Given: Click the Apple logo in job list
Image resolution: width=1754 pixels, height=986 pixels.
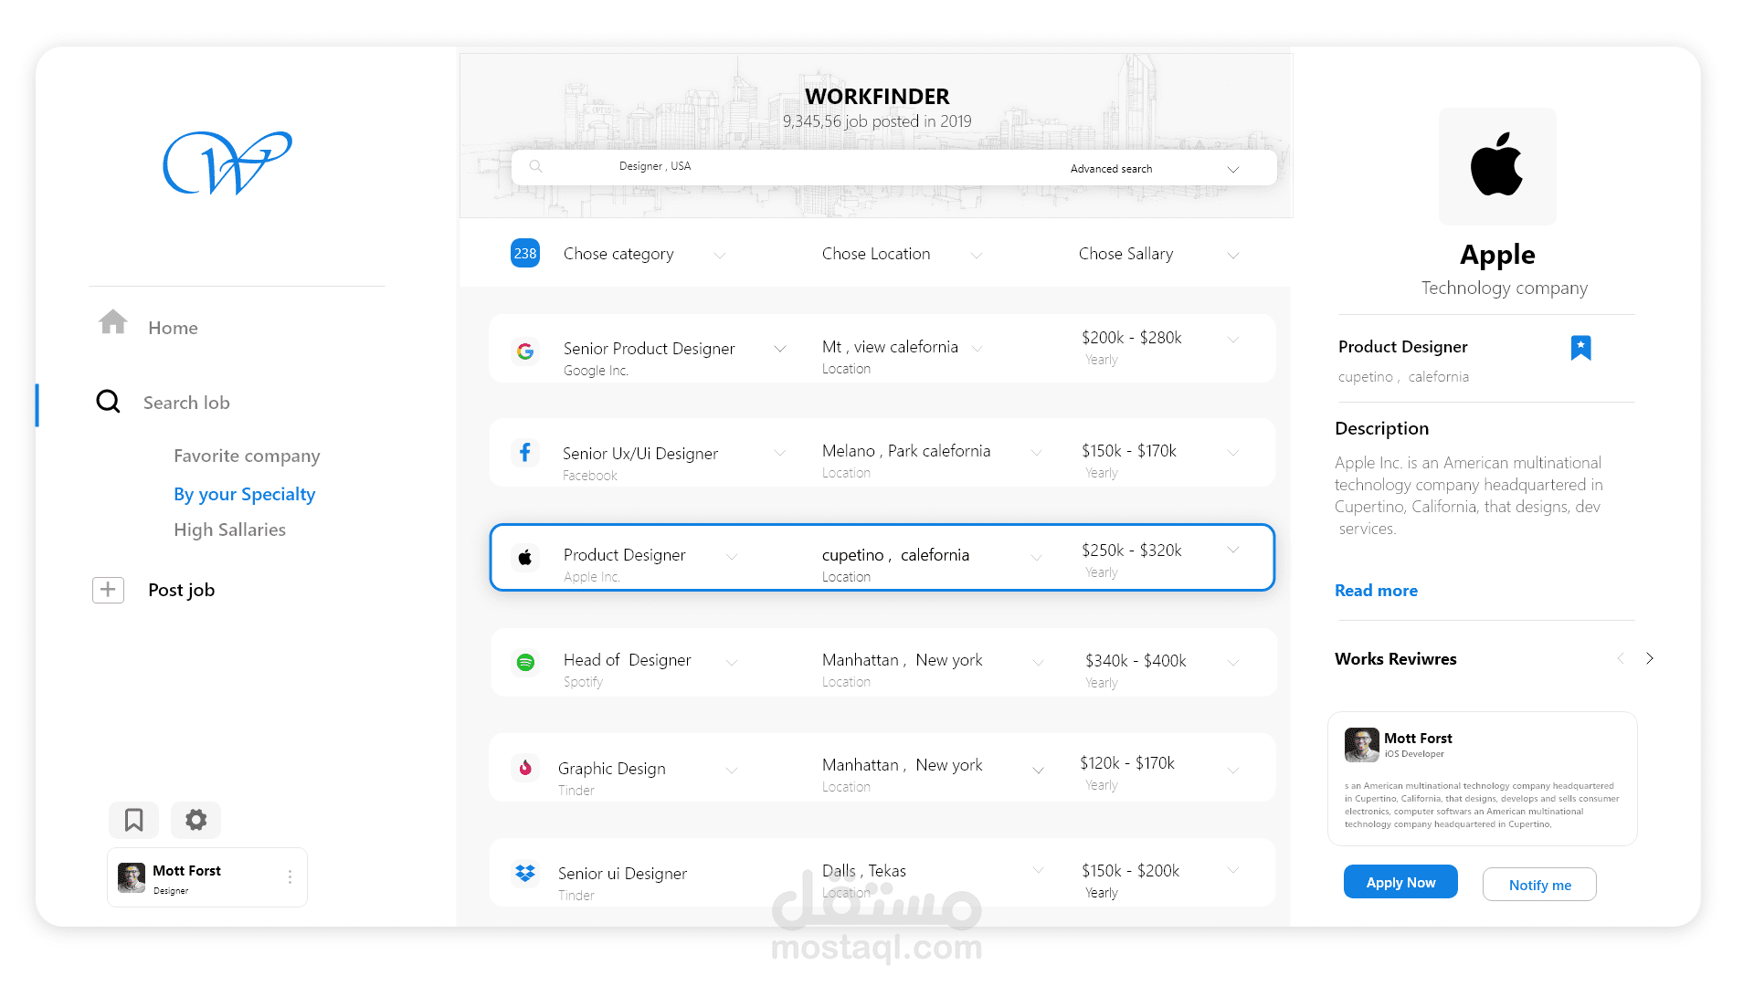Looking at the screenshot, I should (x=525, y=557).
